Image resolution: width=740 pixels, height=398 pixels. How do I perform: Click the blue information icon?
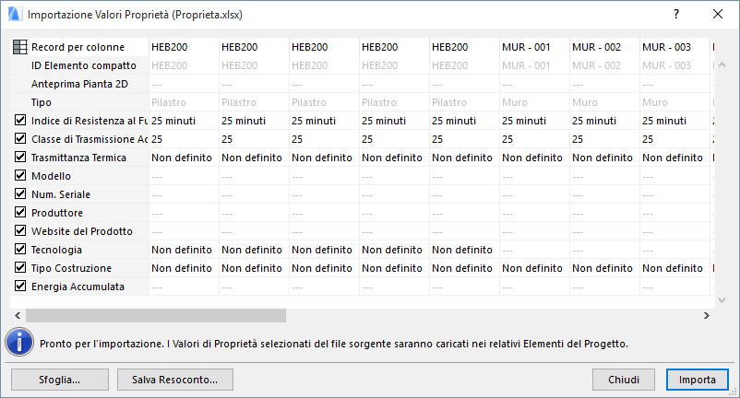pos(18,343)
